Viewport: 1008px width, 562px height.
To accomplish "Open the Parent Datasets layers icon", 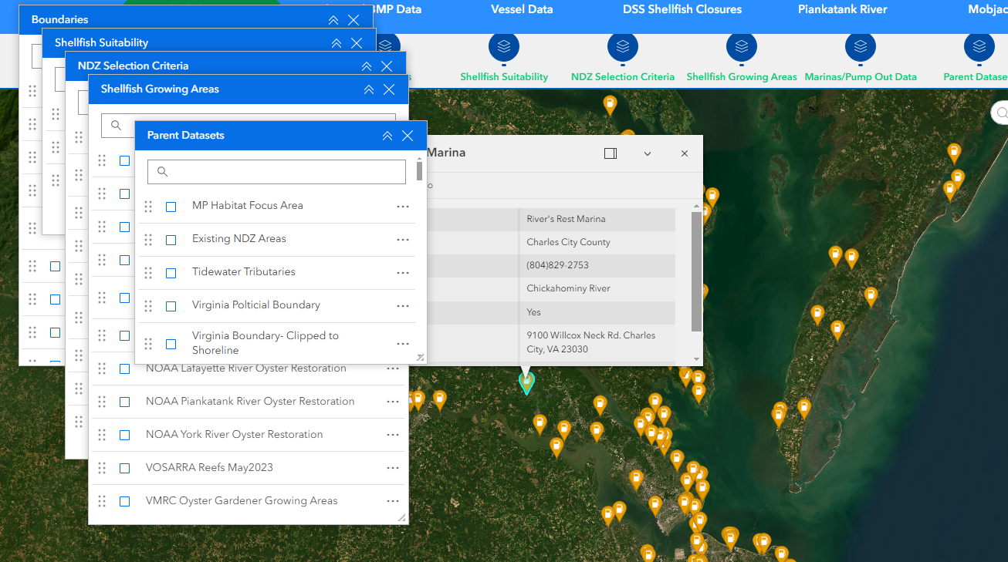I will [x=979, y=48].
